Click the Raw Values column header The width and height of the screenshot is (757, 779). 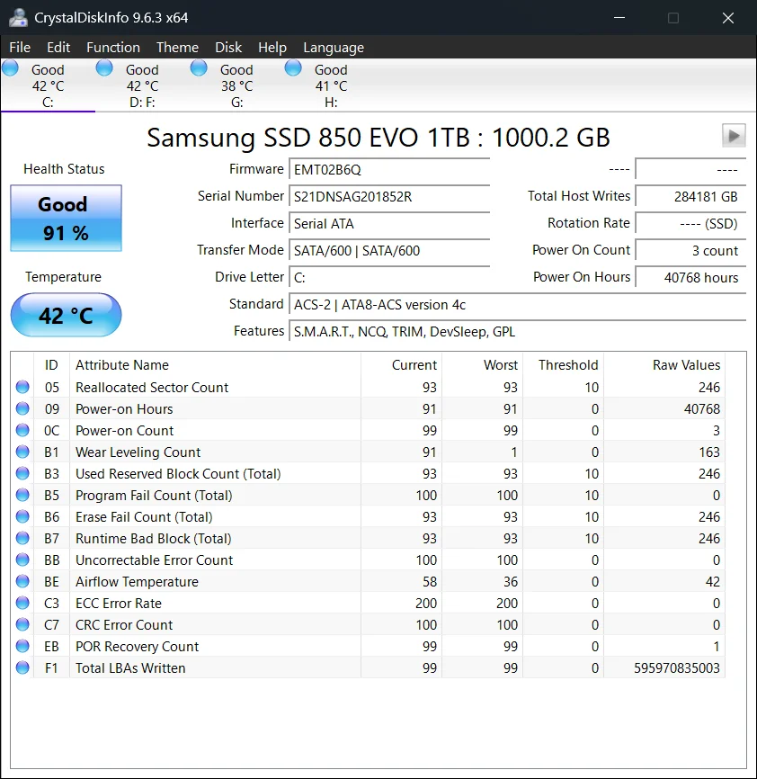click(x=664, y=365)
